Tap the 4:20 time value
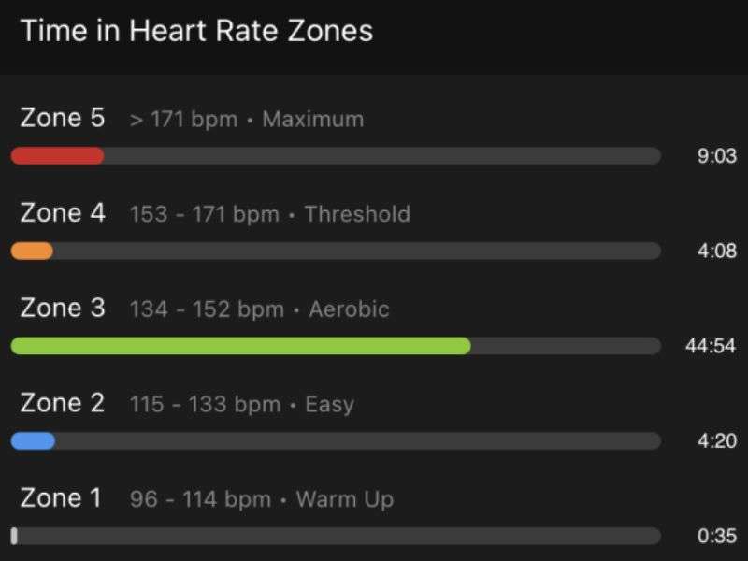 point(716,440)
